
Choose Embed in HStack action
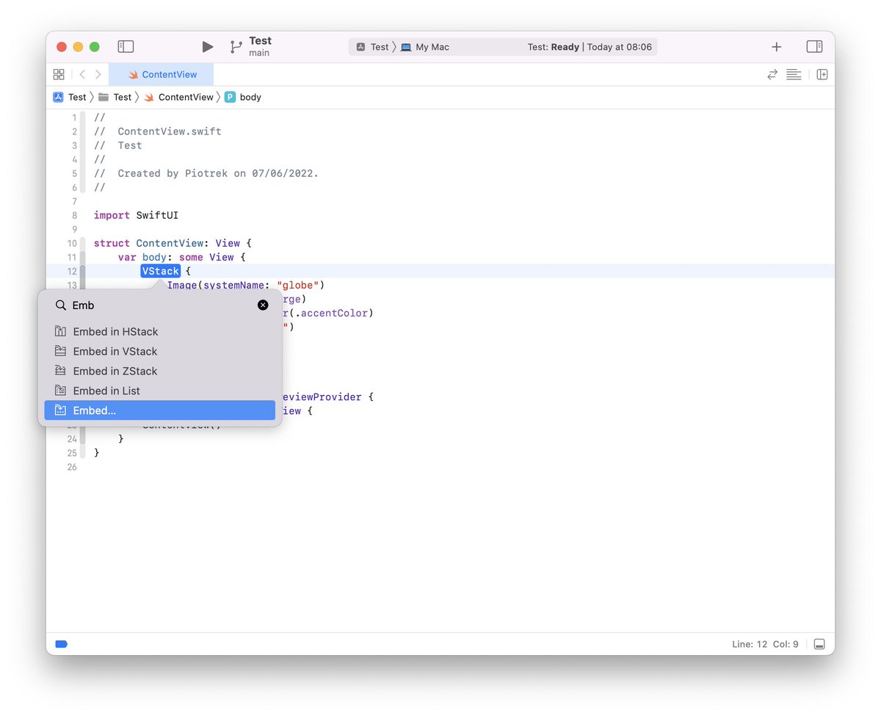pos(160,331)
